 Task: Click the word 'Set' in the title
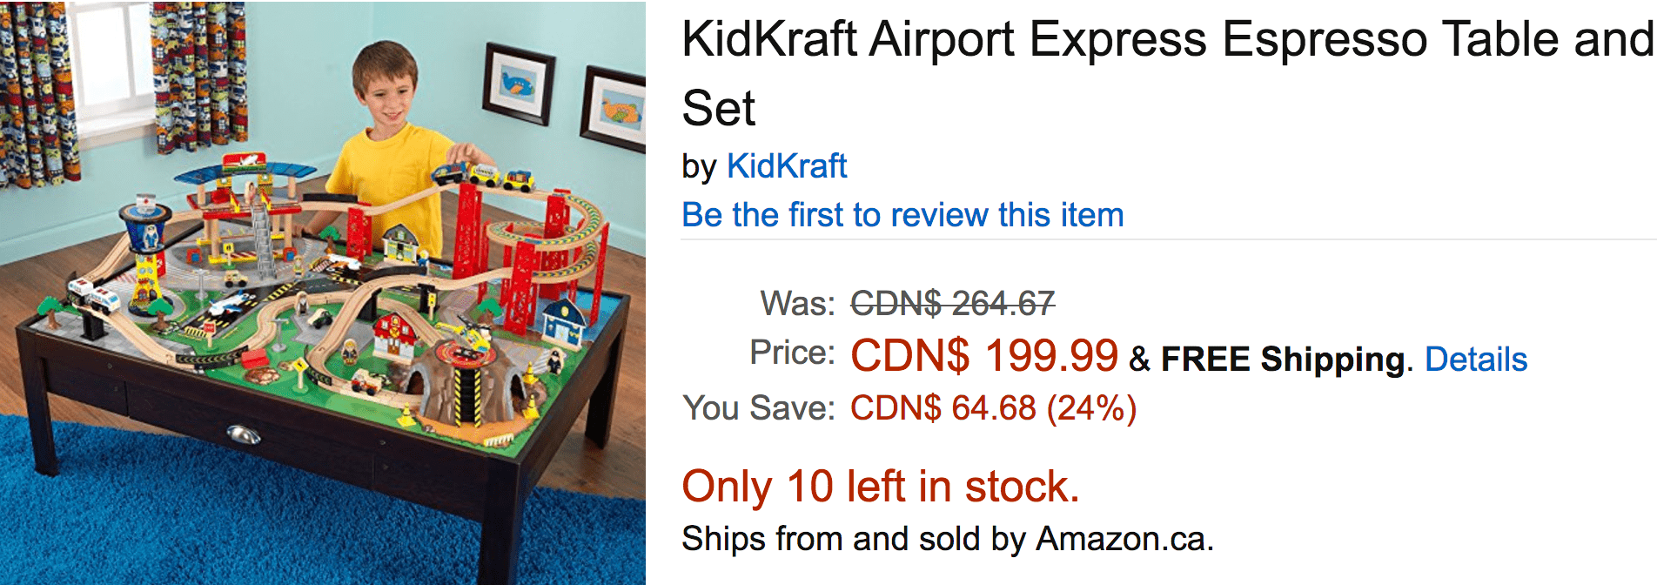pos(718,109)
